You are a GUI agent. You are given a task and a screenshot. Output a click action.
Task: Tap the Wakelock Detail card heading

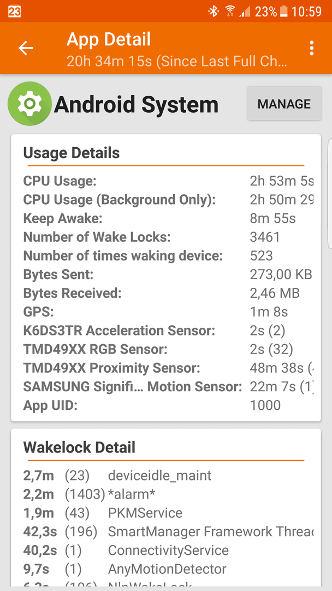click(x=79, y=448)
